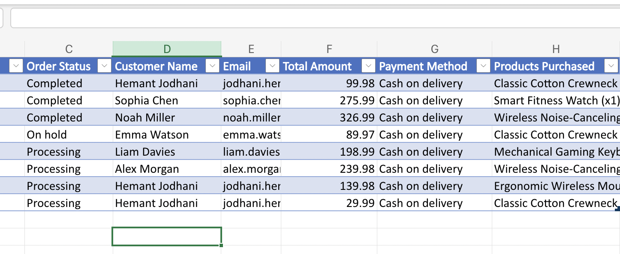
Task: Select the 89.97 amount cell
Action: click(x=329, y=135)
